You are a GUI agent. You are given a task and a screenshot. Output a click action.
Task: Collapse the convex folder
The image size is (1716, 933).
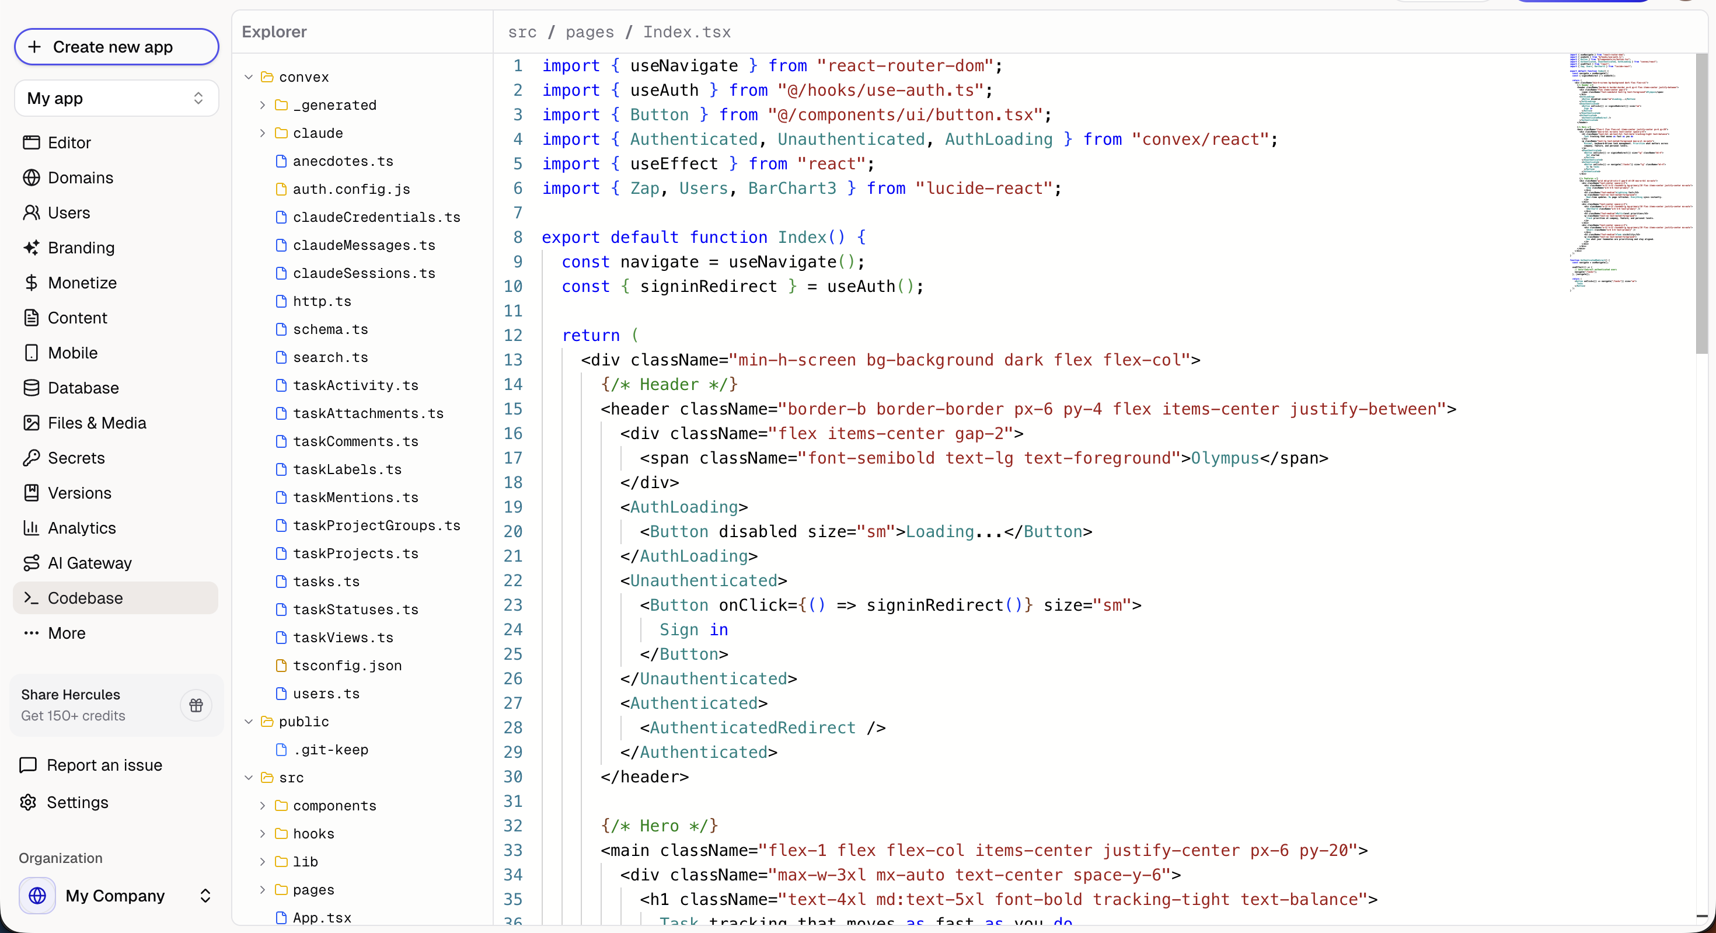249,76
